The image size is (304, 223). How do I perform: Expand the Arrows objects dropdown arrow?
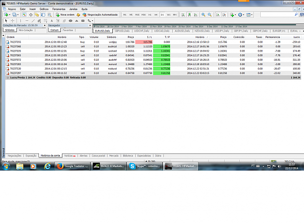(92, 21)
